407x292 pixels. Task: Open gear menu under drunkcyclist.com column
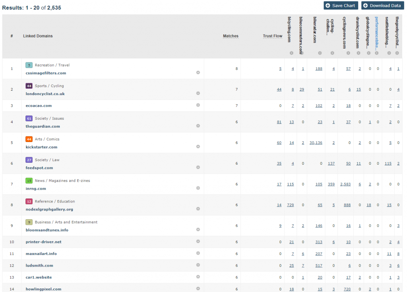pos(359,53)
